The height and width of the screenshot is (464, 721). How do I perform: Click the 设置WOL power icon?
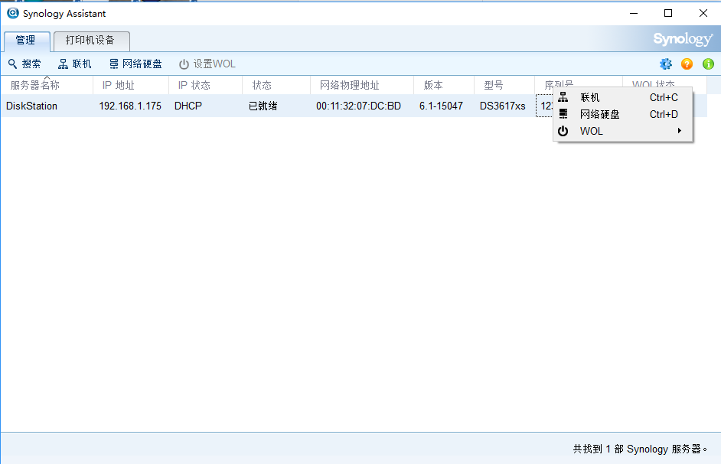click(184, 64)
